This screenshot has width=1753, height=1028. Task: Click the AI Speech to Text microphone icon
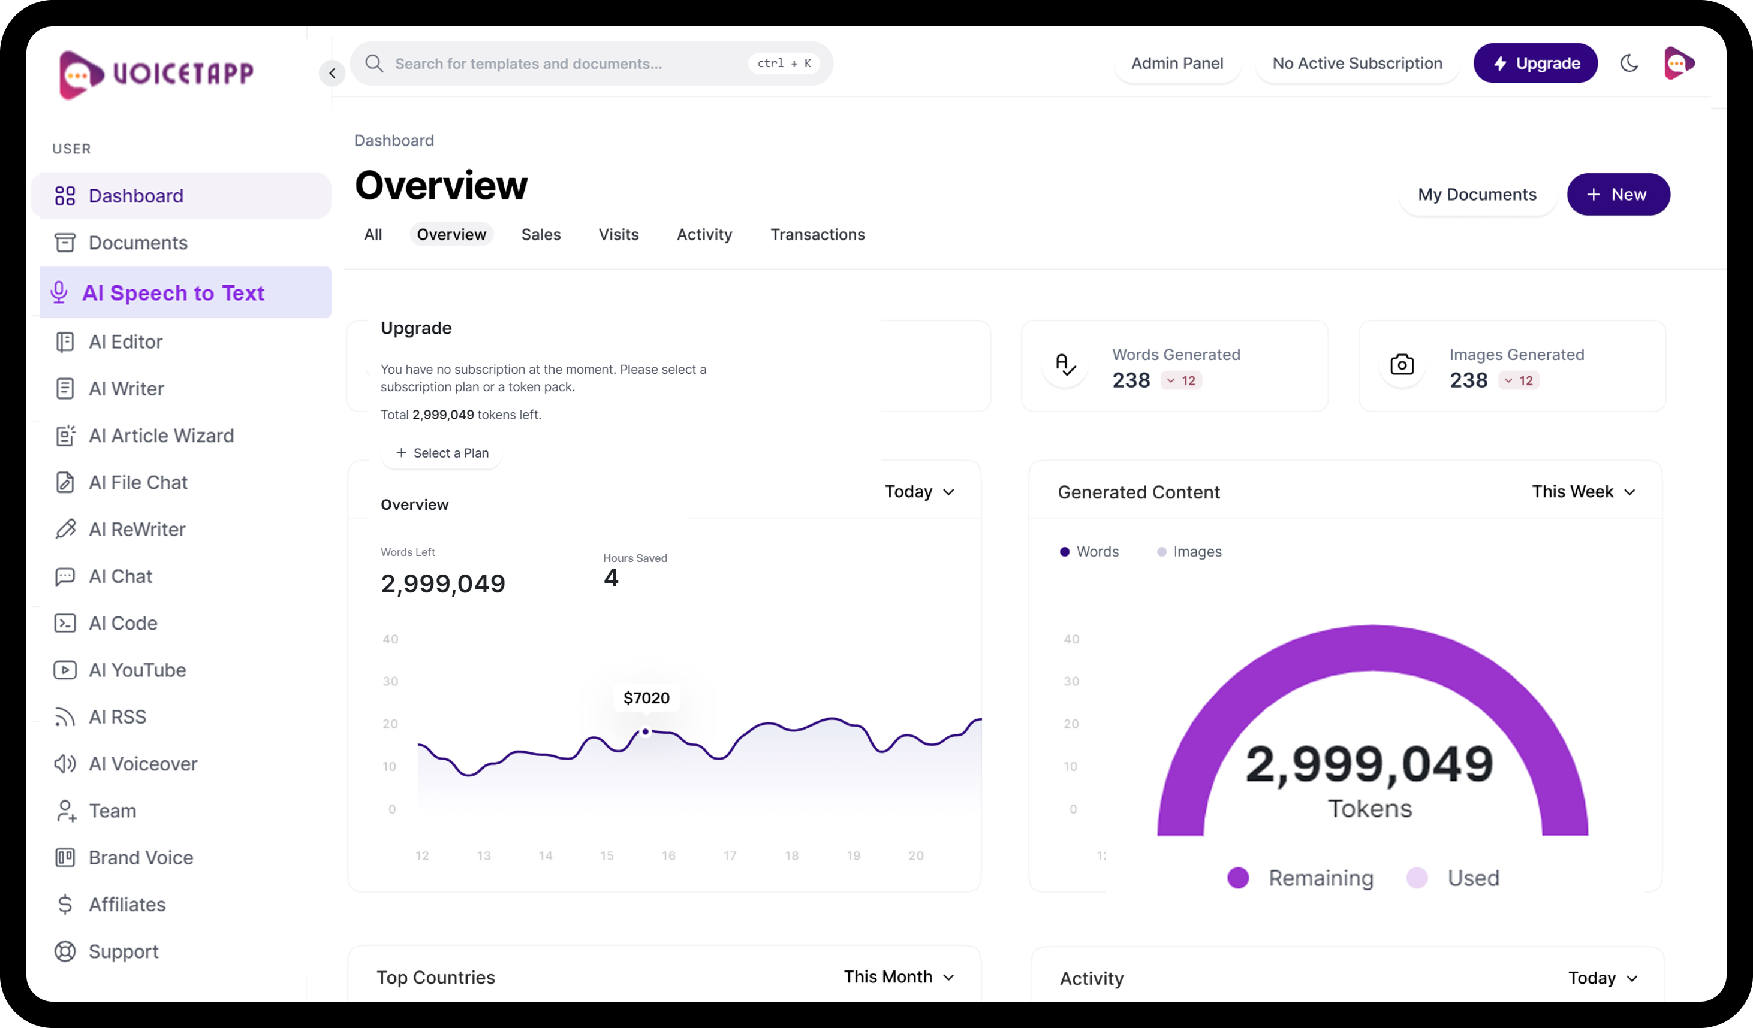(x=59, y=292)
